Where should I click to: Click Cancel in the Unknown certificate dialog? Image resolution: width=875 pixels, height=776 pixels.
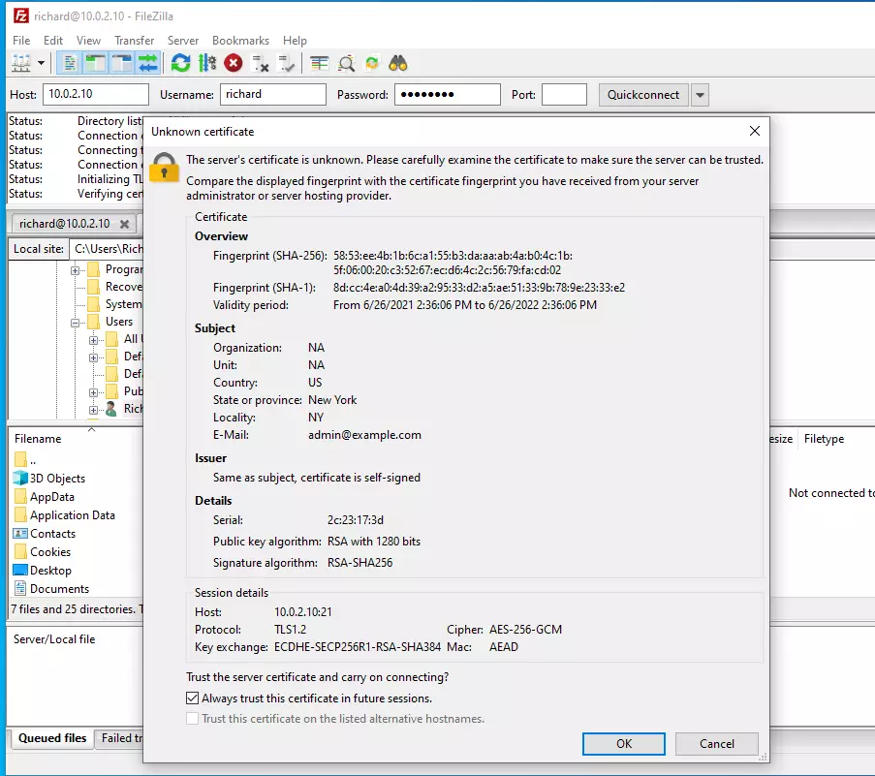tap(716, 744)
